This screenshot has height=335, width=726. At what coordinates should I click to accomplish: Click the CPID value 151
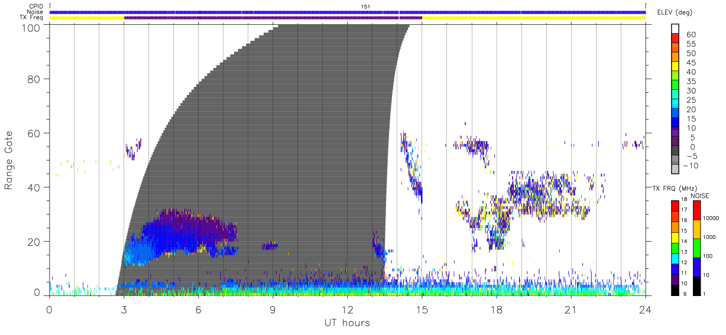point(365,6)
